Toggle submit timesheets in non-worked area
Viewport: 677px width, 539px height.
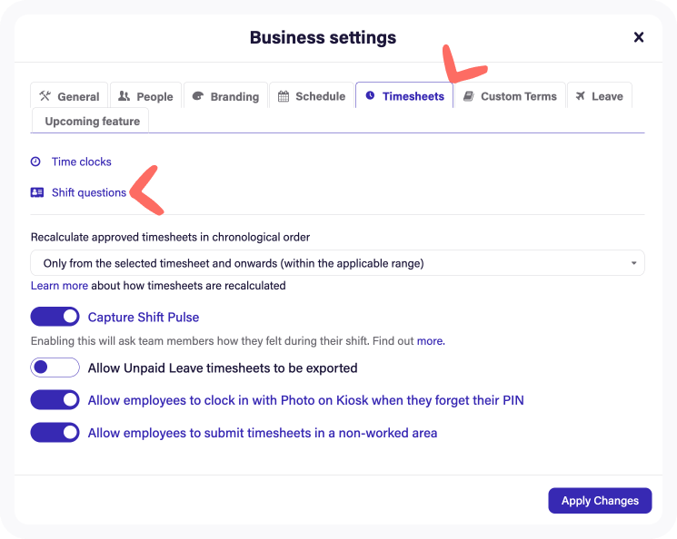point(55,433)
